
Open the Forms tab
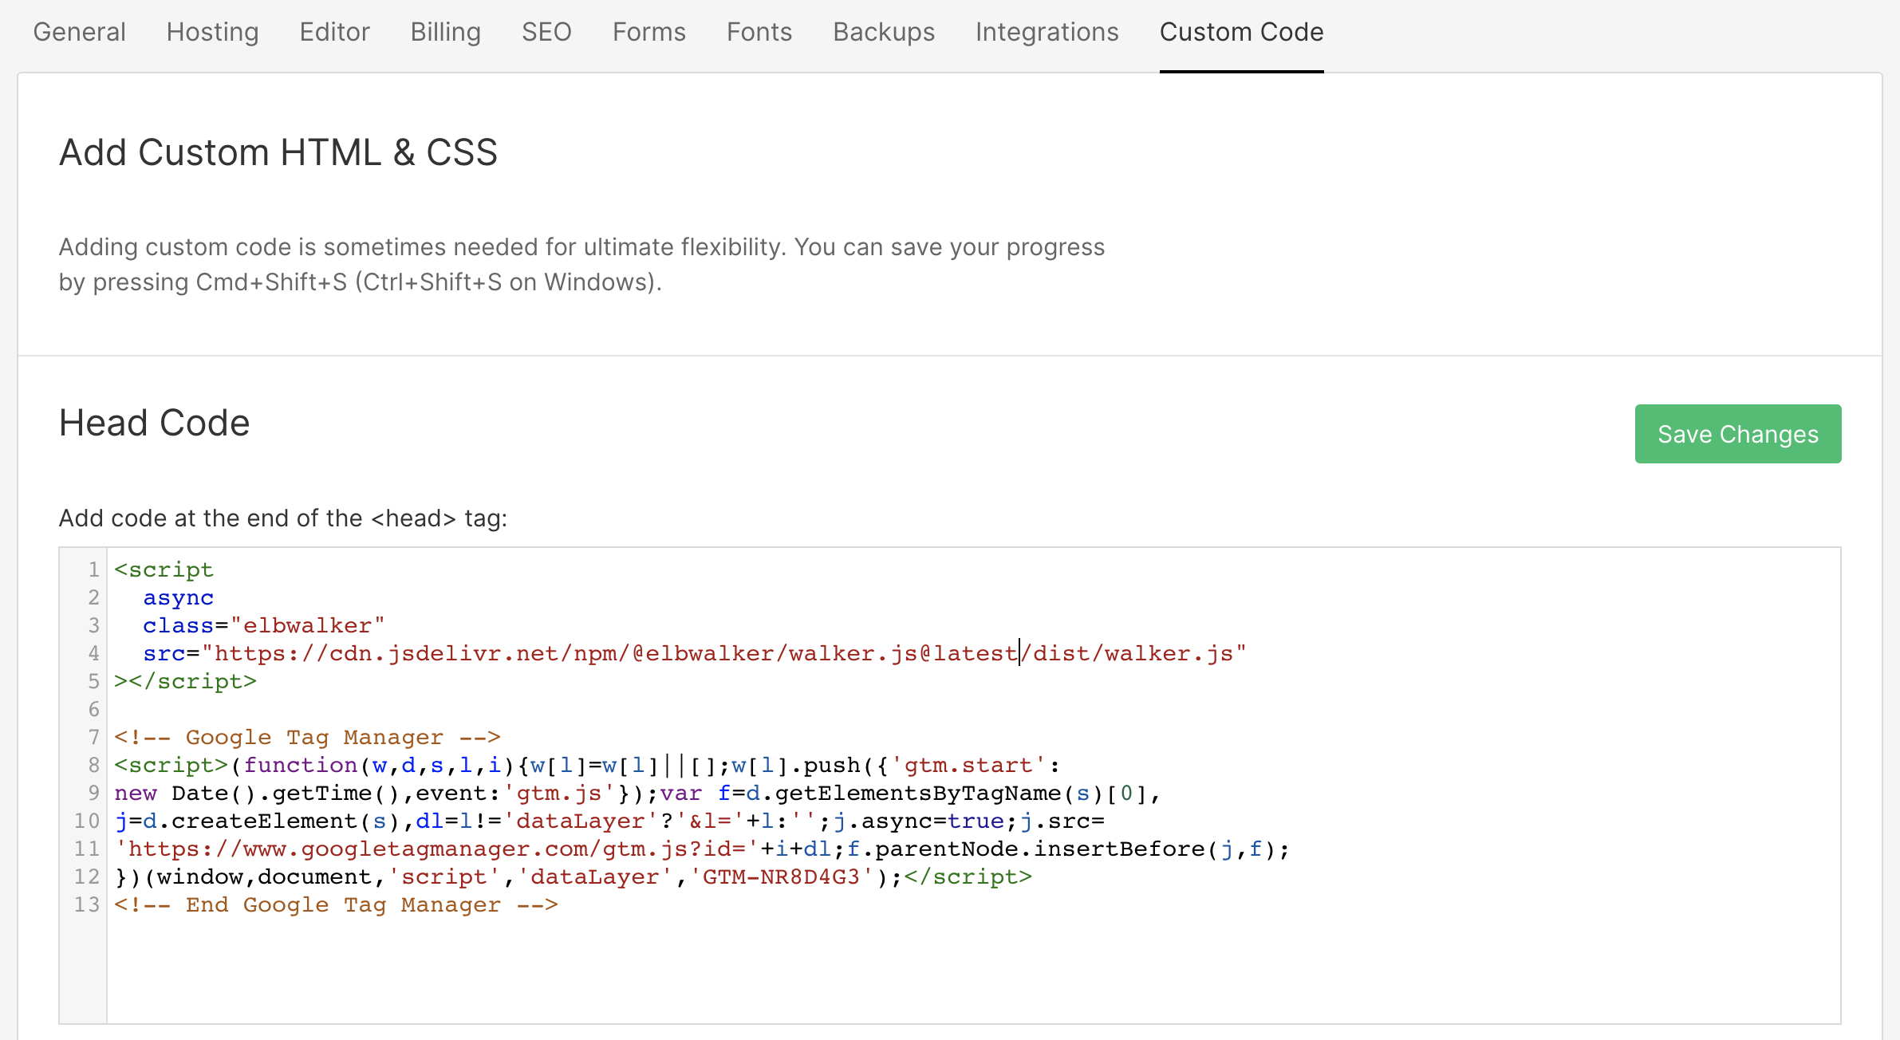click(x=648, y=32)
